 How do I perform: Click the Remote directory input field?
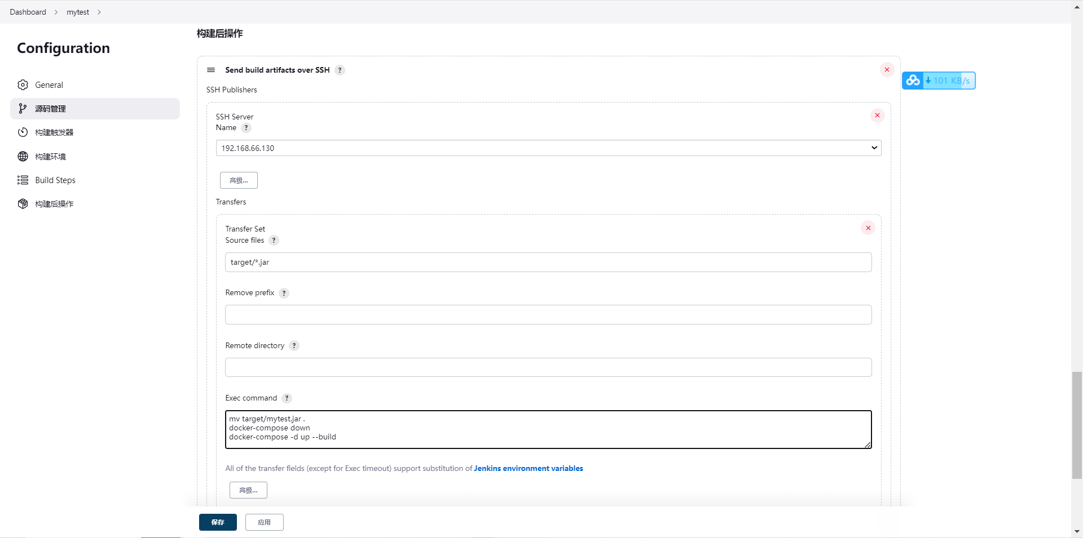(548, 367)
